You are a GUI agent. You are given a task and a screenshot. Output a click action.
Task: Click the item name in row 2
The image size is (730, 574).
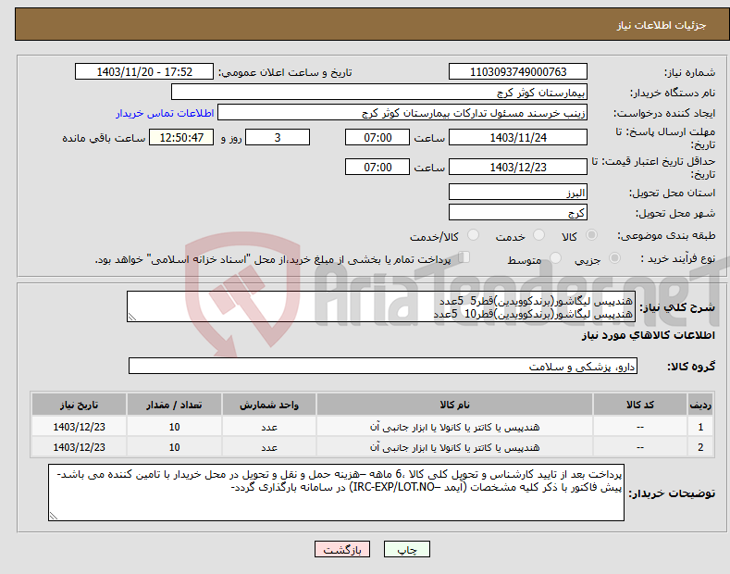pos(454,447)
